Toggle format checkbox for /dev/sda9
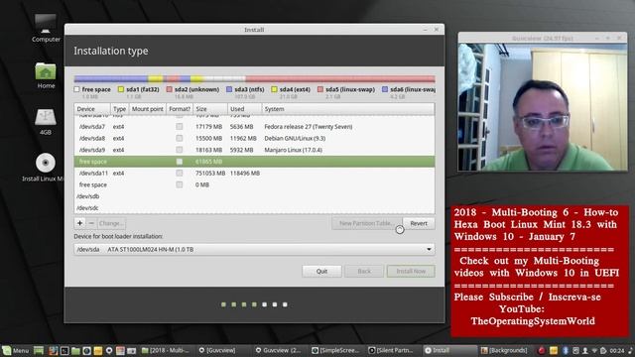This screenshot has width=635, height=357. coord(179,150)
